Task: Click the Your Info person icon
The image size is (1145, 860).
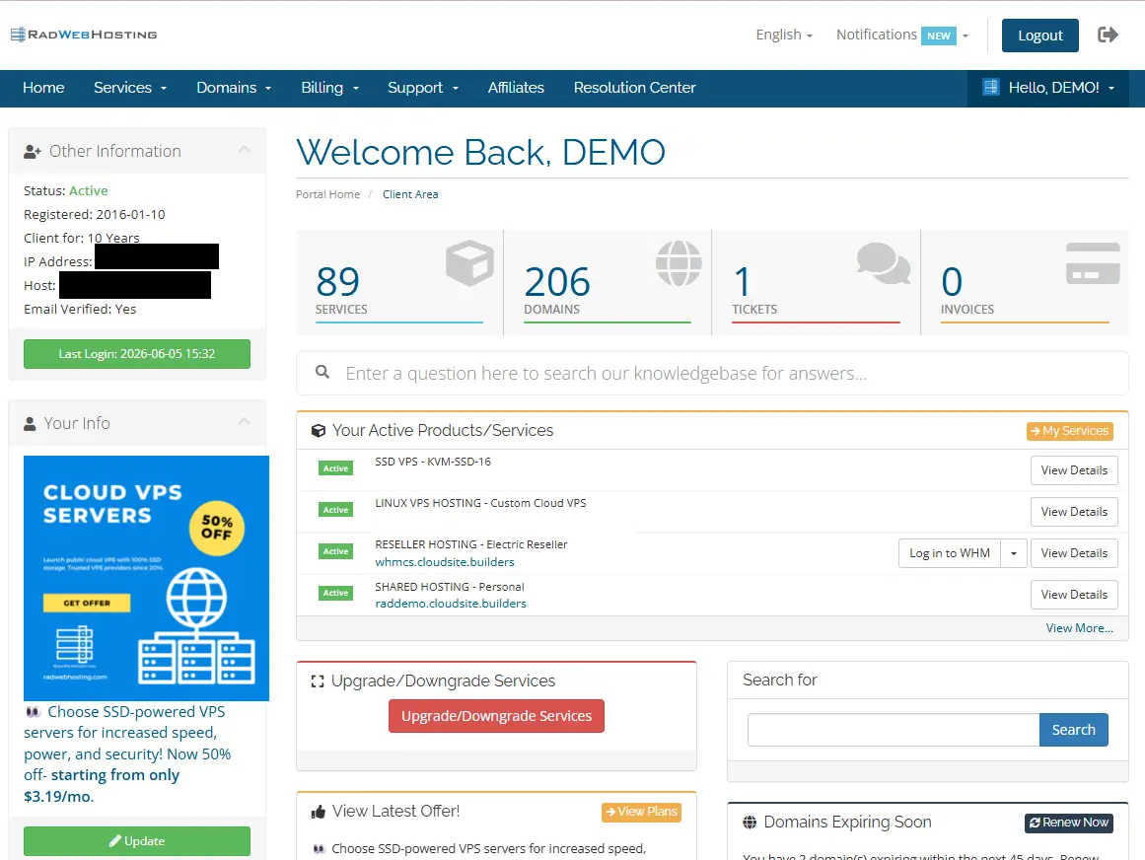Action: 30,423
